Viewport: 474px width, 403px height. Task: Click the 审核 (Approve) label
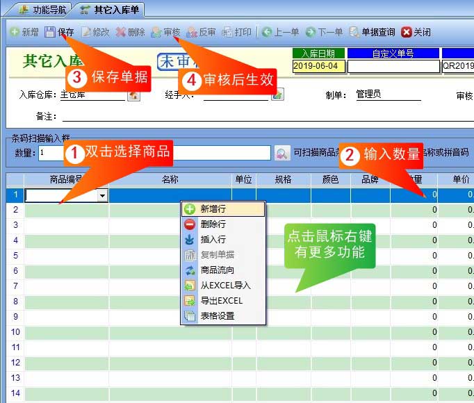(172, 32)
